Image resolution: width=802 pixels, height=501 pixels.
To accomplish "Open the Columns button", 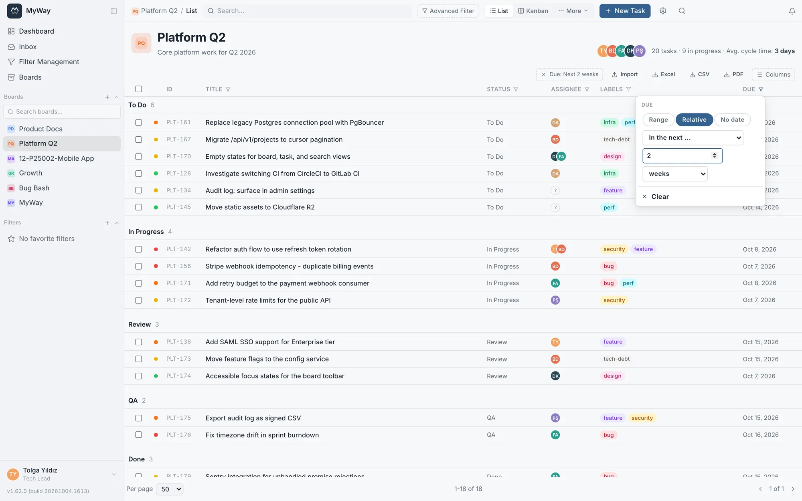I will pyautogui.click(x=774, y=75).
